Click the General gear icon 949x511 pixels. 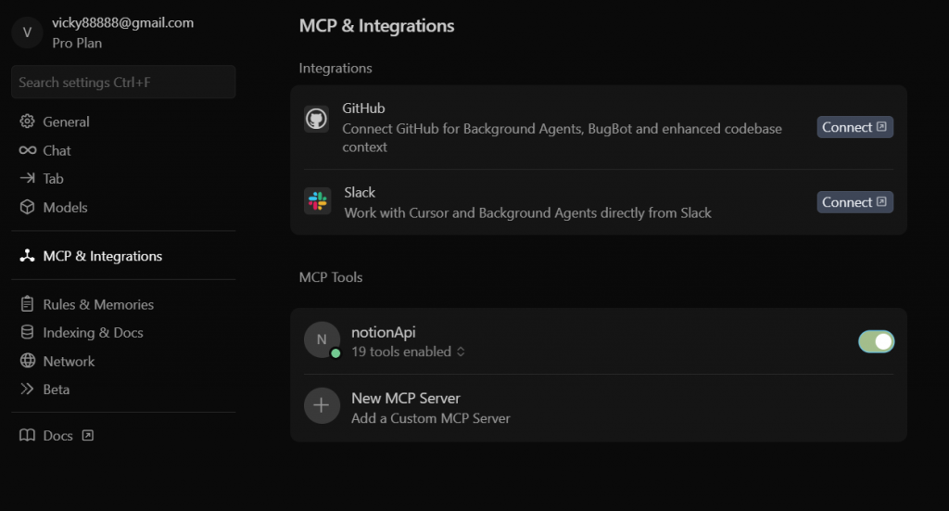point(27,121)
